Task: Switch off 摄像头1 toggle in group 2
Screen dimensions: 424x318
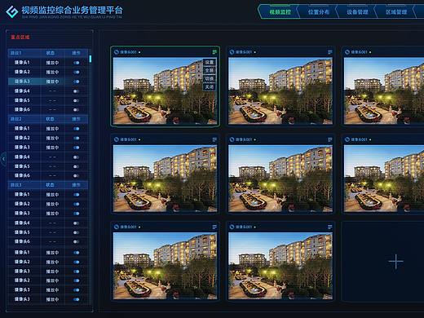Action: [x=76, y=129]
